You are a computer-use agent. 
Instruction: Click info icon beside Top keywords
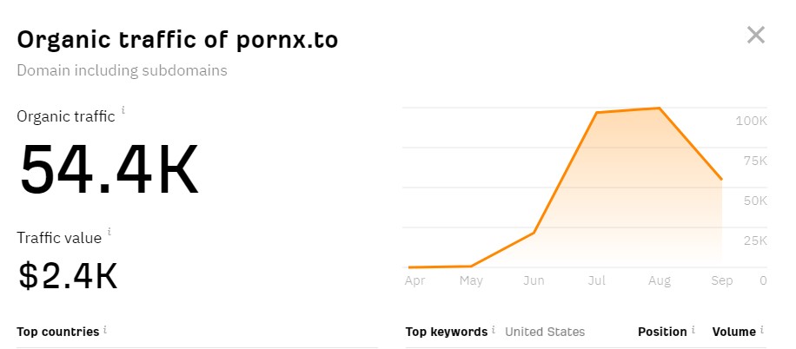click(493, 330)
